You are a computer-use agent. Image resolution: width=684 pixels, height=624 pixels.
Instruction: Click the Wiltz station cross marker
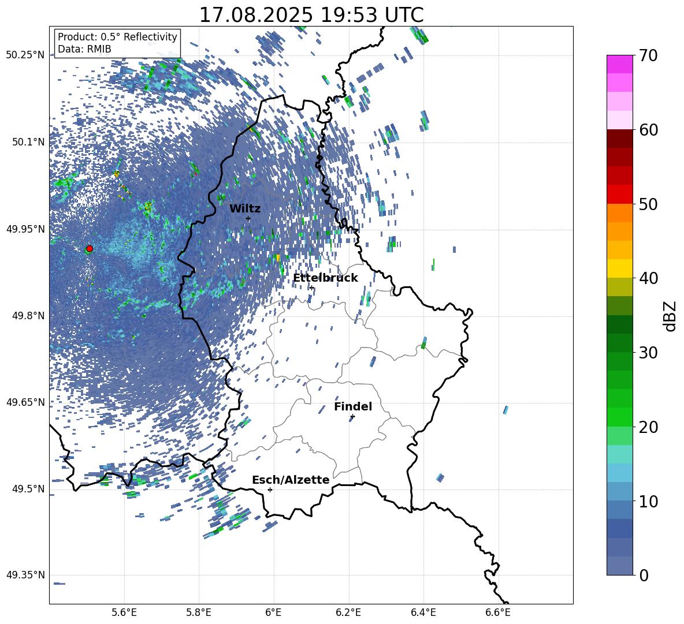[x=248, y=219]
